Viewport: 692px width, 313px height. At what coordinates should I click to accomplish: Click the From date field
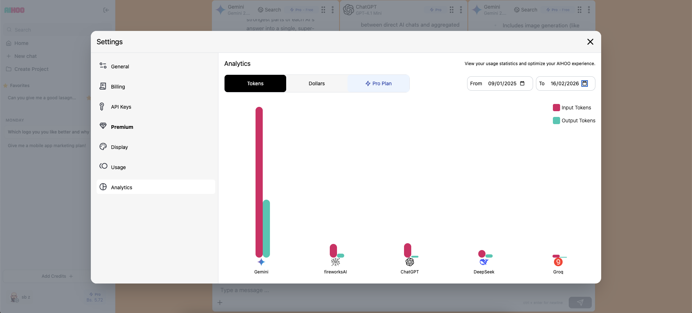click(x=502, y=83)
